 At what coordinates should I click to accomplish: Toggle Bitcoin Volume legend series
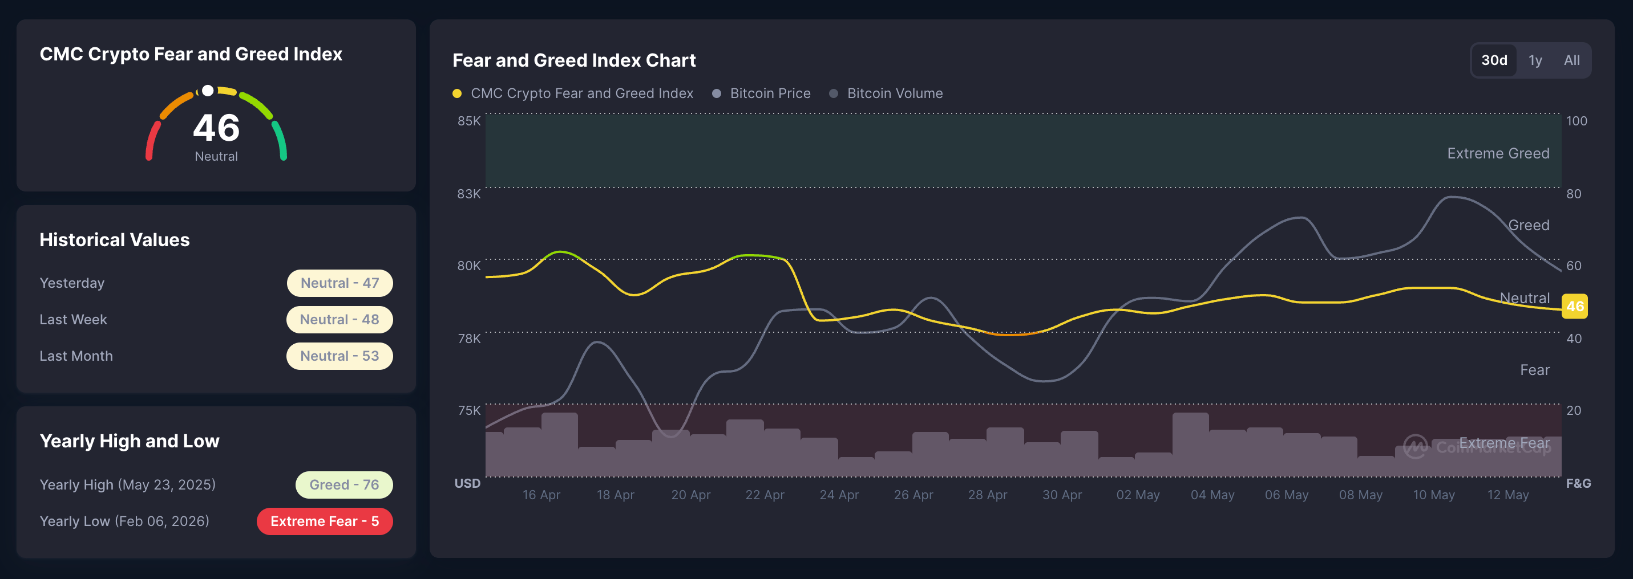886,93
